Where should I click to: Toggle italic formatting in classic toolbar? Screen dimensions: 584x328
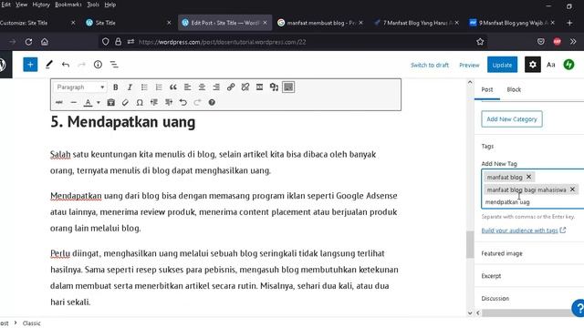130,87
